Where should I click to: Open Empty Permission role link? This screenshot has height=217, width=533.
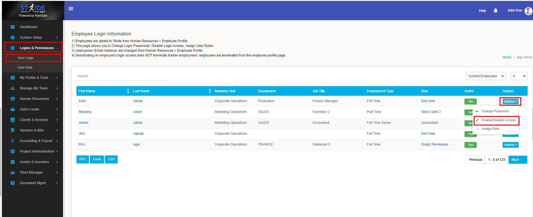click(434, 145)
